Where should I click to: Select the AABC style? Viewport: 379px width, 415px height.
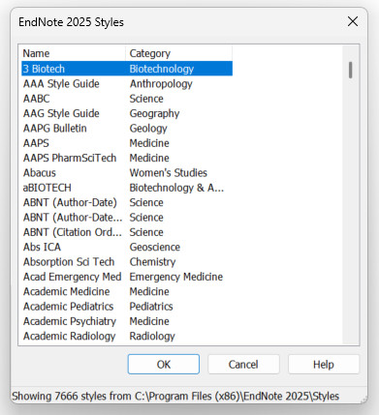pos(127,99)
